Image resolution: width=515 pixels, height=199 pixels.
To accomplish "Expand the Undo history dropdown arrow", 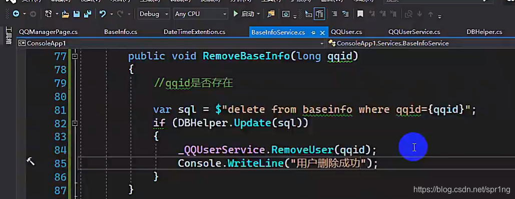I will tap(111, 14).
